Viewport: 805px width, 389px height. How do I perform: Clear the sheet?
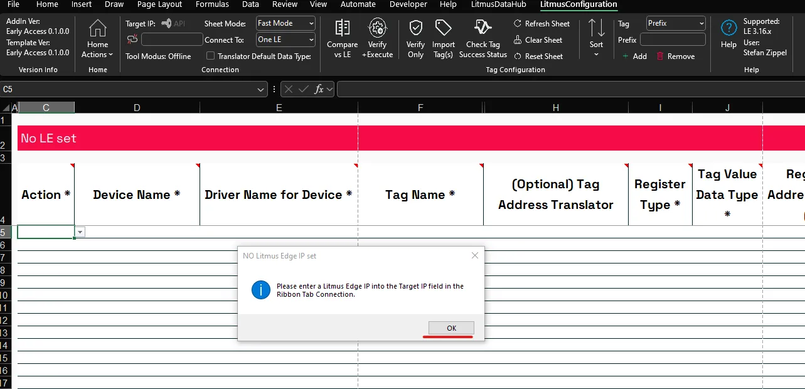[x=538, y=40]
